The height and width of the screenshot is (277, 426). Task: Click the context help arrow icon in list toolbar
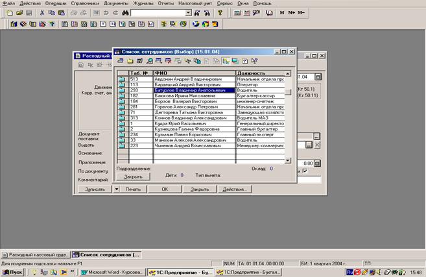click(x=254, y=61)
